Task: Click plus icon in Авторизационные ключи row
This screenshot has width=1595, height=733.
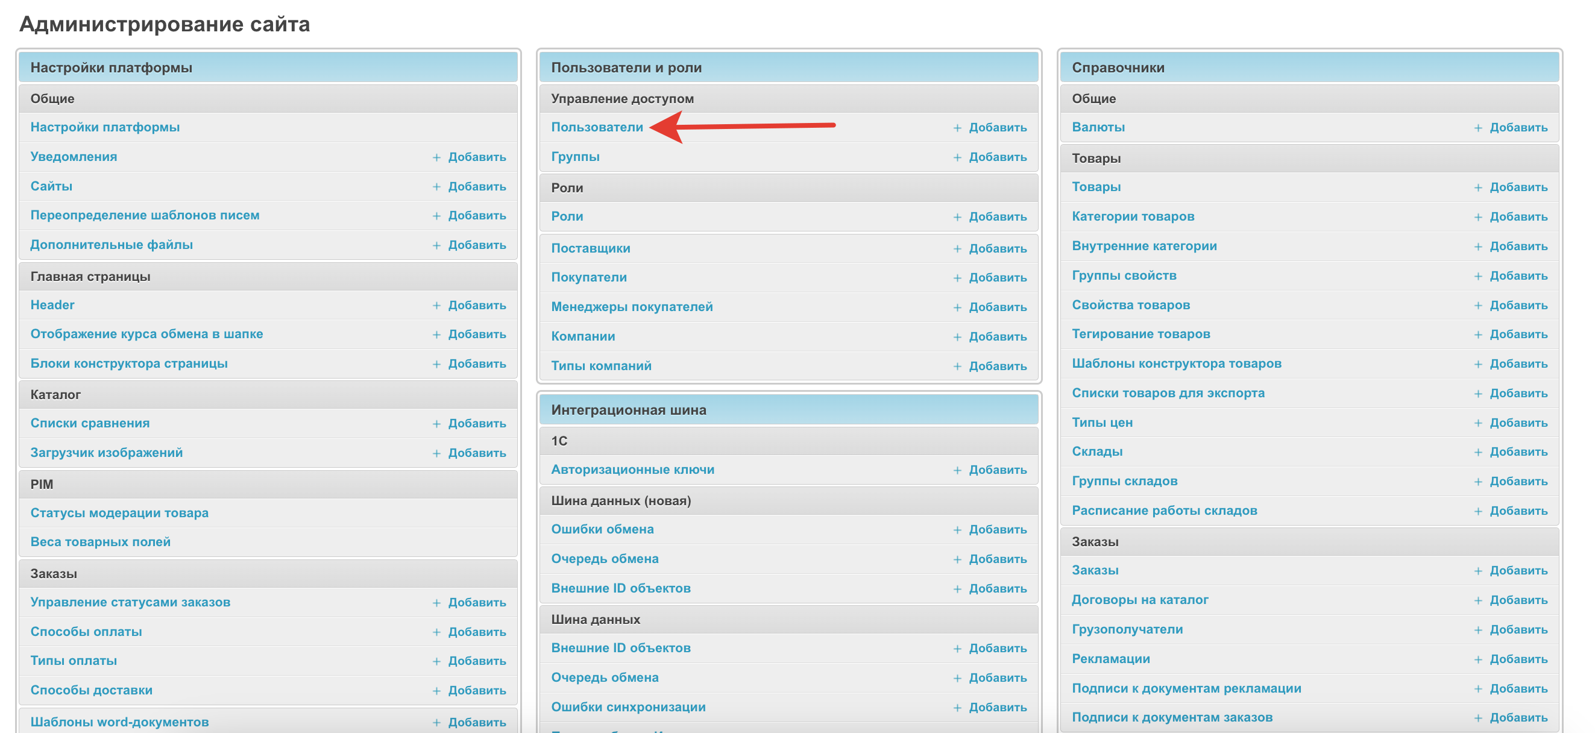Action: (957, 470)
